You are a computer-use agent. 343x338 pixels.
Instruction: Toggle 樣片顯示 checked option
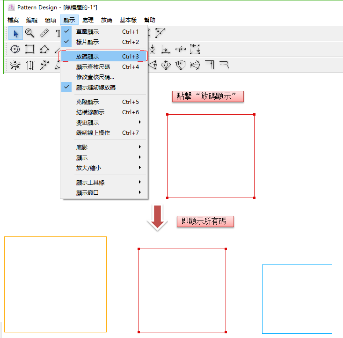pos(87,42)
